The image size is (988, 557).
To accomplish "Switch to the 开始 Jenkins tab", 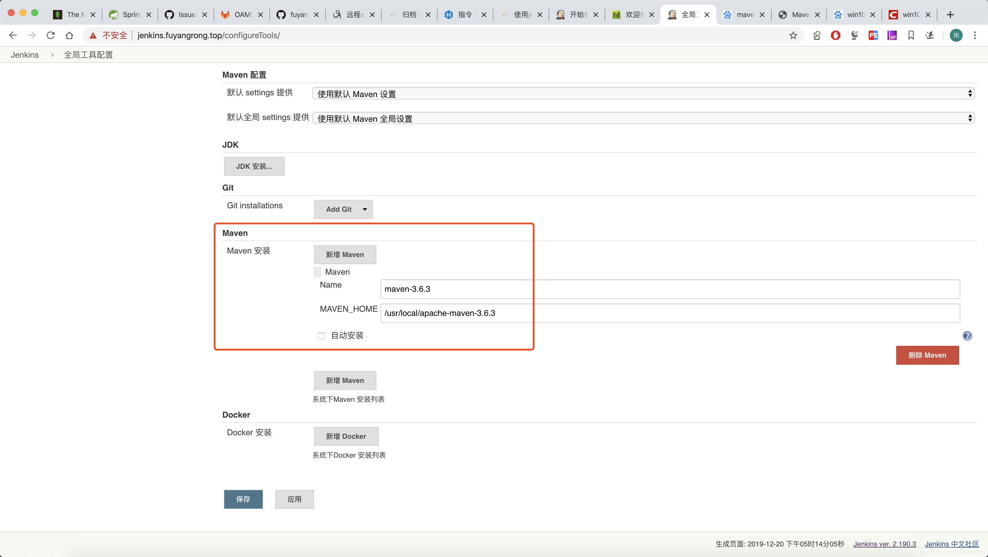I will point(576,15).
